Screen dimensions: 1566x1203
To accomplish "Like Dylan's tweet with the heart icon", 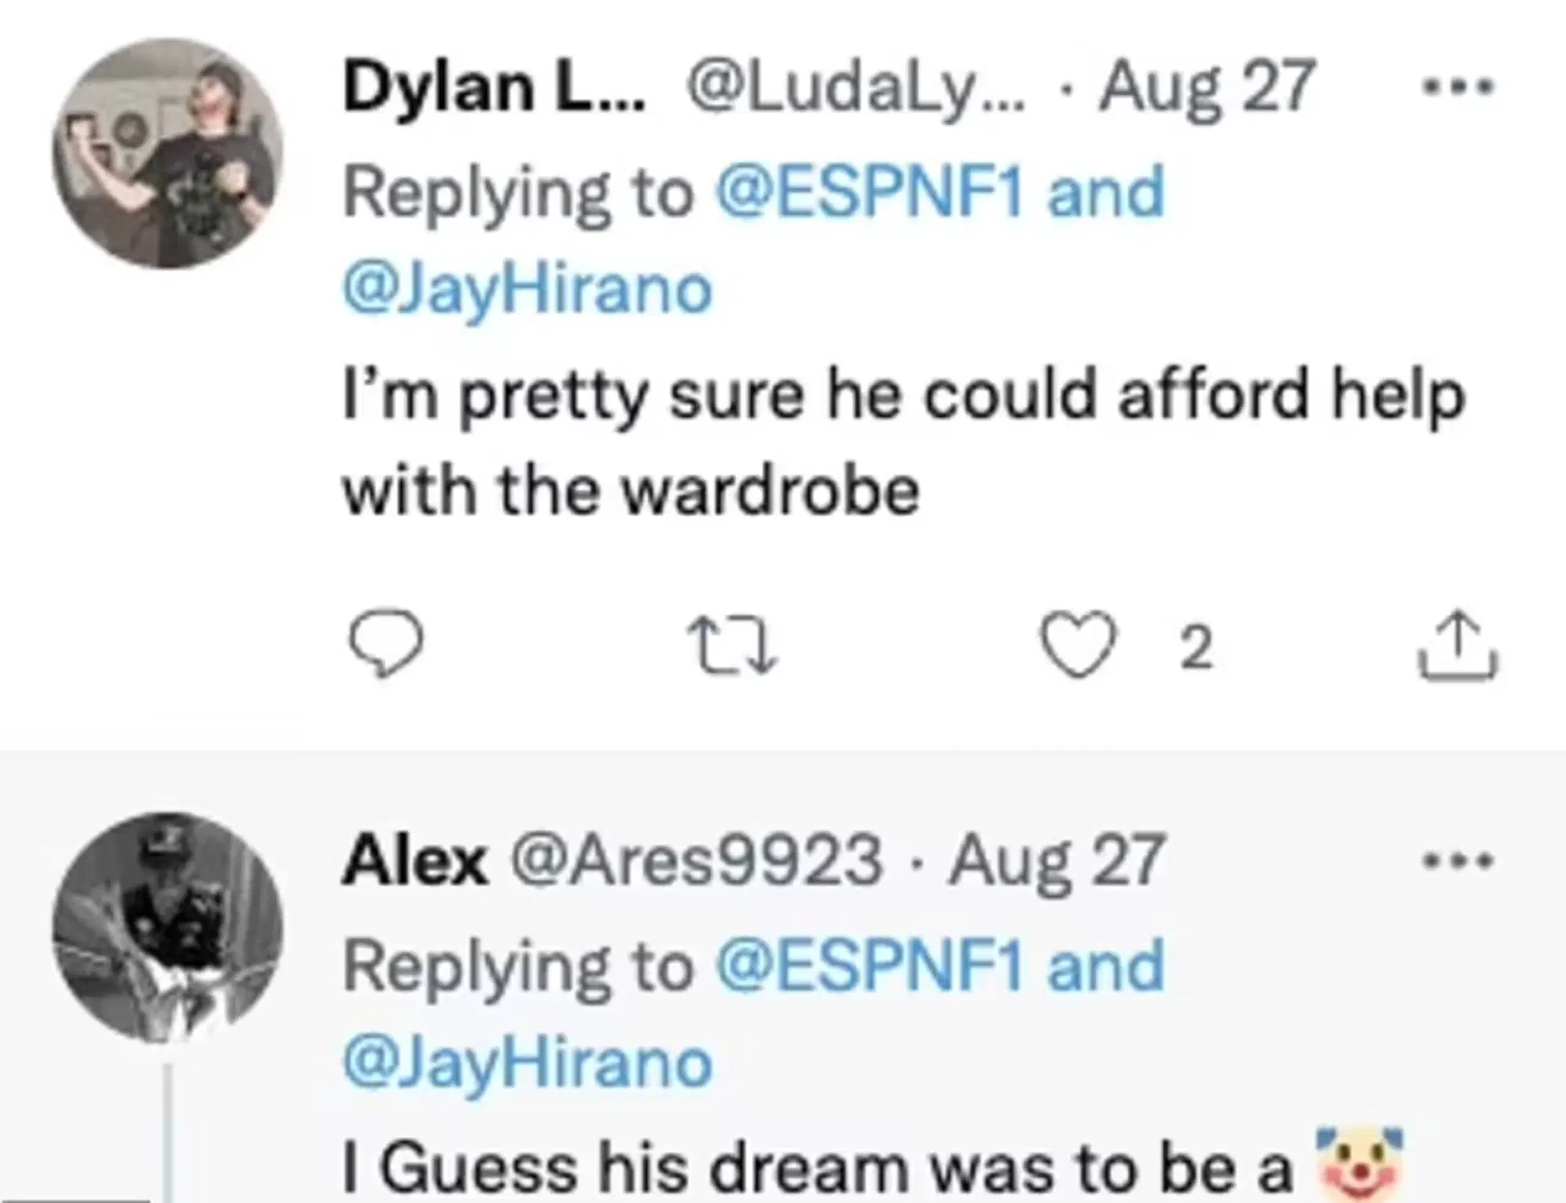I will pyautogui.click(x=1079, y=645).
